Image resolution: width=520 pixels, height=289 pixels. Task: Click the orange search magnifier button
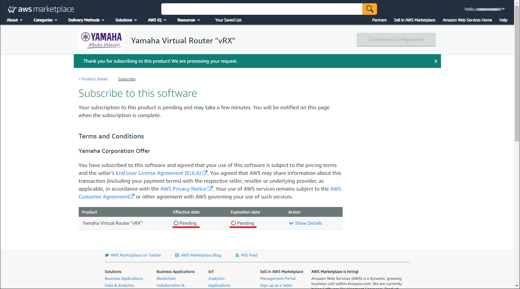click(370, 9)
